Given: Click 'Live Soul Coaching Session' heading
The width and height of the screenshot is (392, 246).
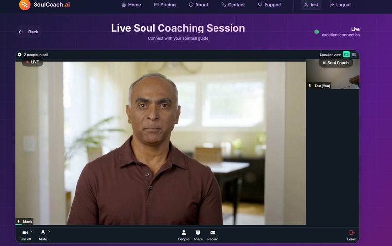Looking at the screenshot, I should click(178, 28).
